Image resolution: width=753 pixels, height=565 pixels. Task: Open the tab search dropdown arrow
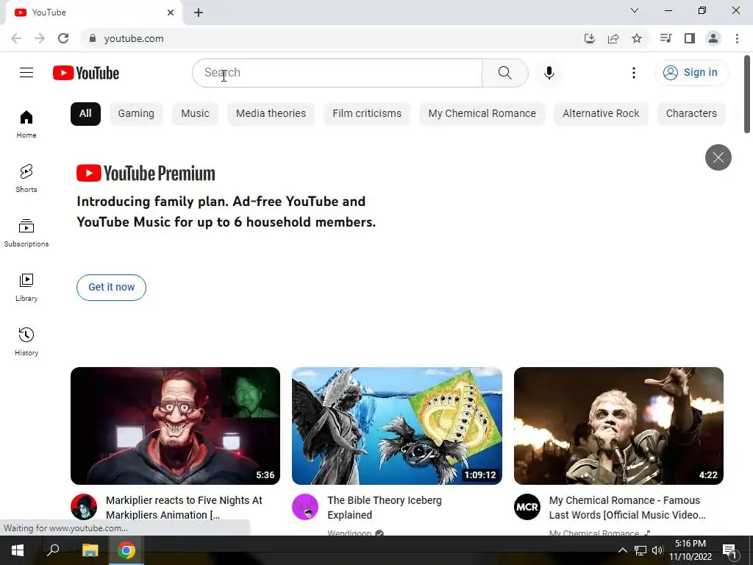[x=635, y=10]
